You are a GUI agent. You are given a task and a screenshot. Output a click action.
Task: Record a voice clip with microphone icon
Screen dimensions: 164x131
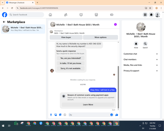[x=51, y=115]
